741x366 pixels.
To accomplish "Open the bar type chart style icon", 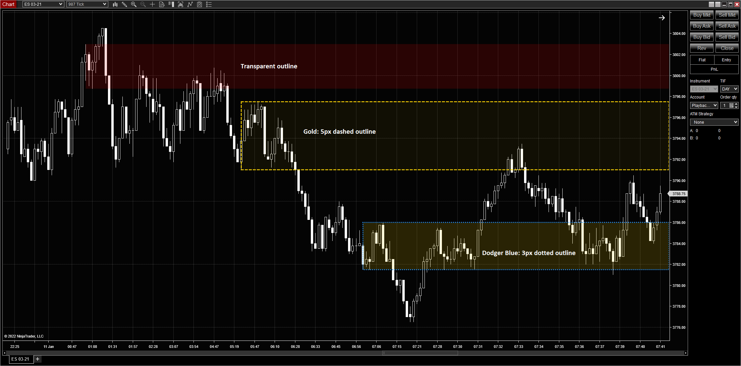I will [x=115, y=4].
